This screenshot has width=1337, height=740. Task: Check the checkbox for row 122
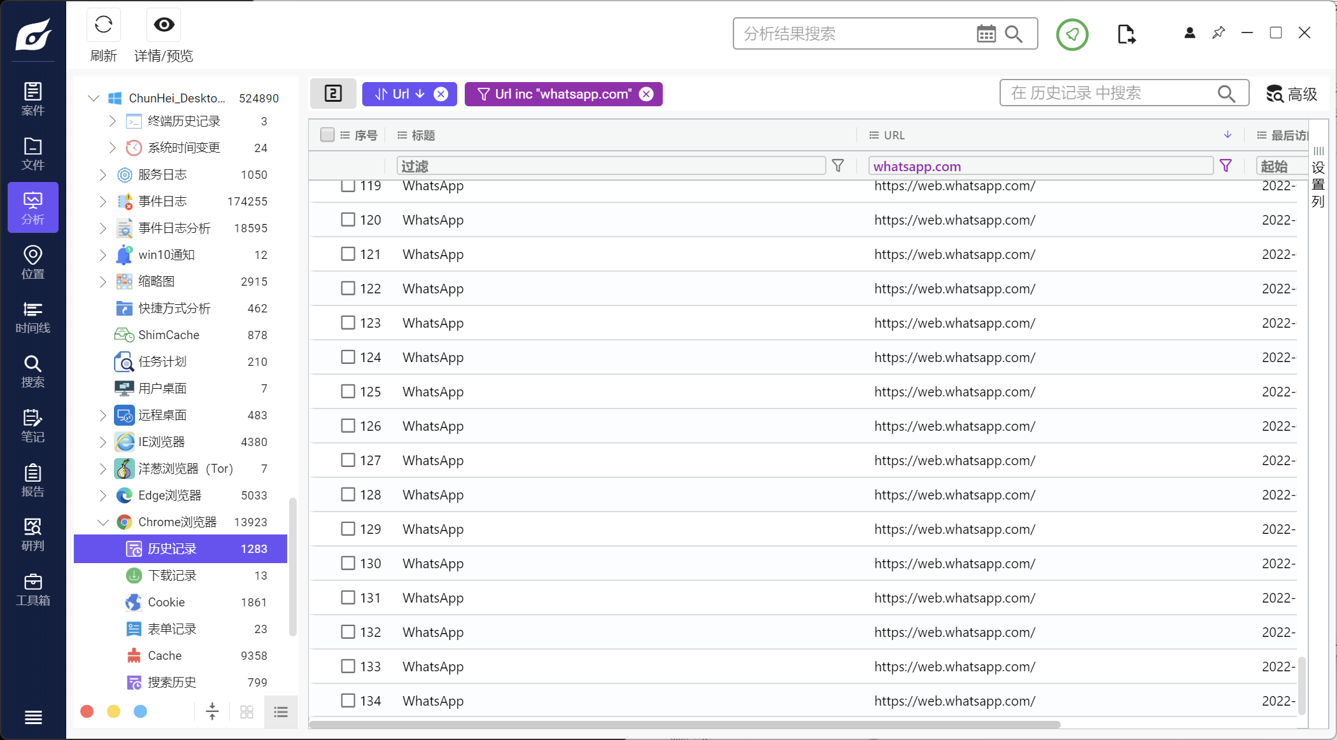[x=348, y=288]
